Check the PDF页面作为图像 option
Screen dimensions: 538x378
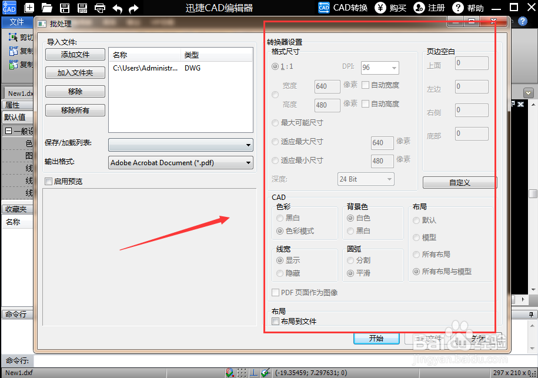(x=276, y=292)
